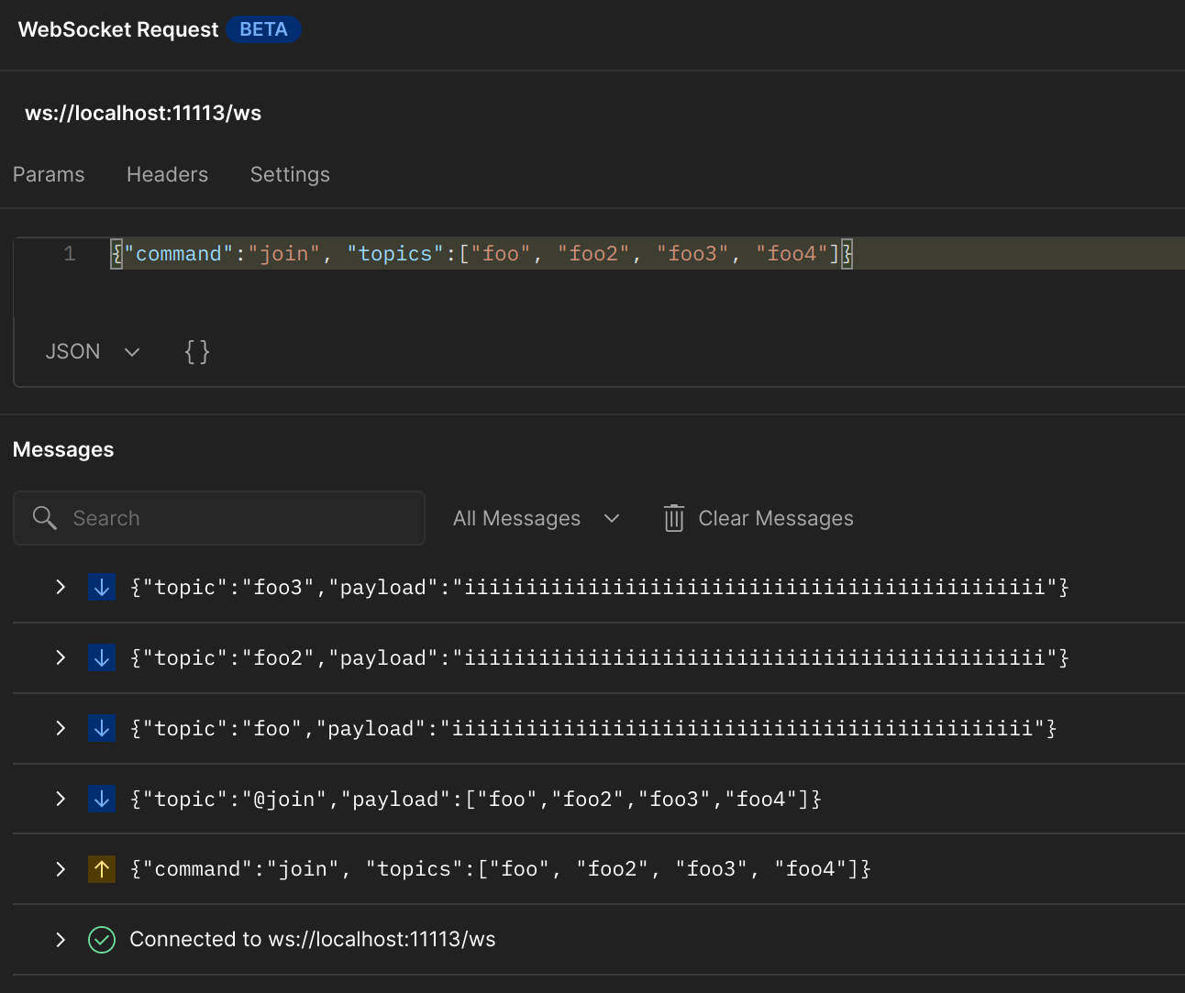Click the yellow sent-message arrow icon

pos(101,868)
